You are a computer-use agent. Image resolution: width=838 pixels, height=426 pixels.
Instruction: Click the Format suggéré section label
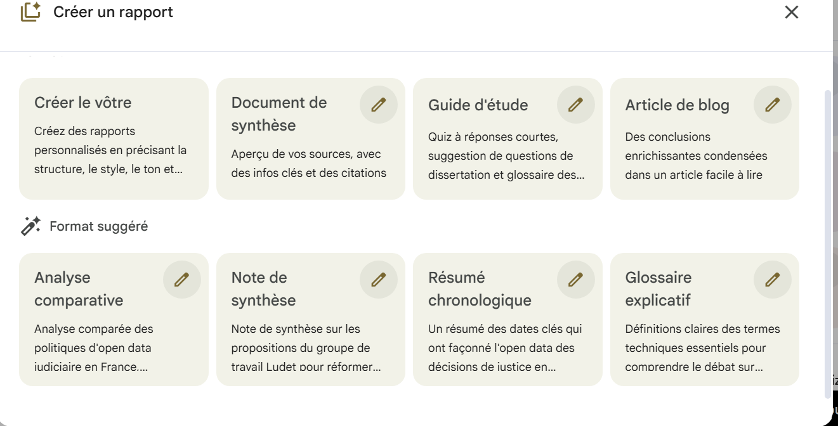[x=98, y=226]
